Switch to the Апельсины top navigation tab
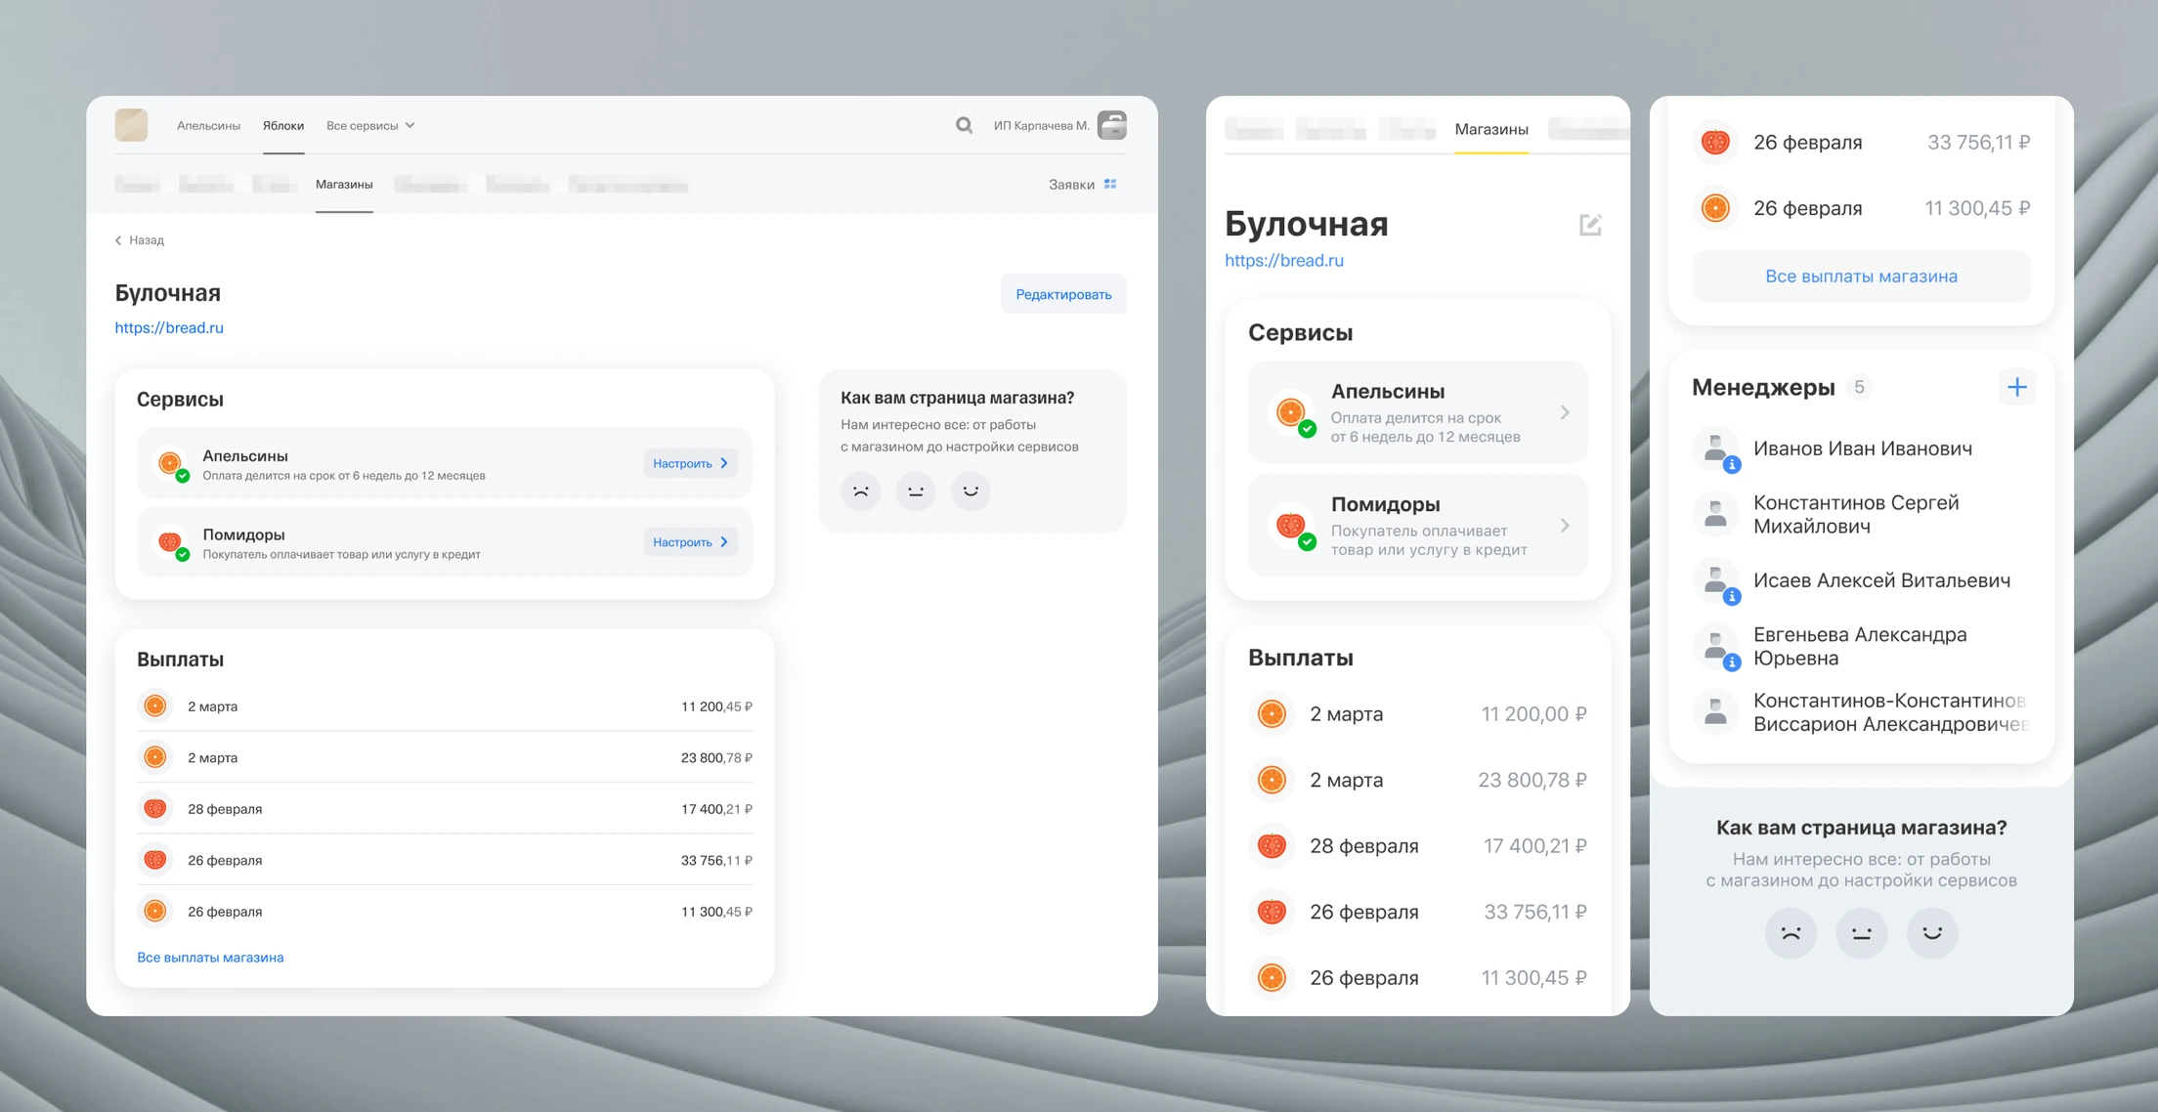The height and width of the screenshot is (1112, 2158). pyautogui.click(x=208, y=125)
